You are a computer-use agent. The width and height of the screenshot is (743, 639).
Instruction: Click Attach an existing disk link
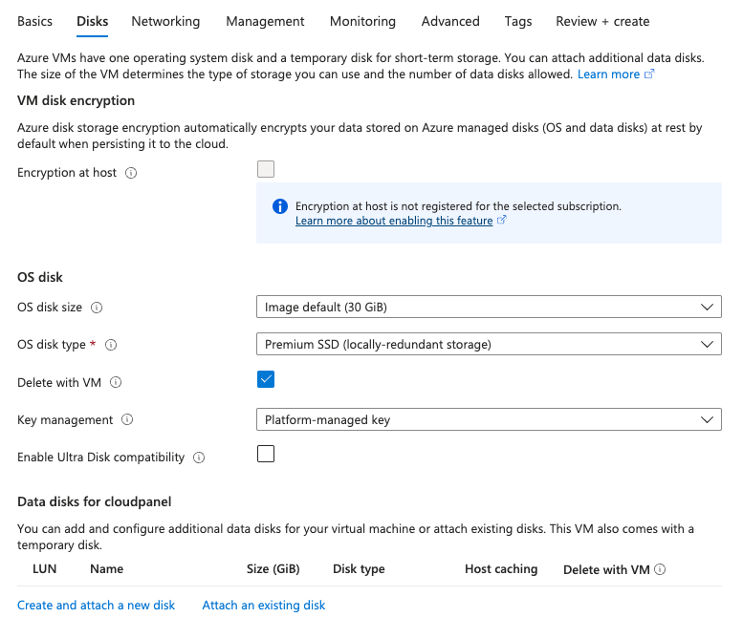coord(264,605)
